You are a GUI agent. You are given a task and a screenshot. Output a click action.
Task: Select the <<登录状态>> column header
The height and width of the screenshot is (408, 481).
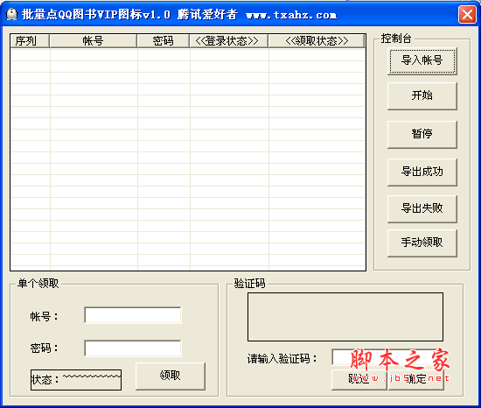pos(228,41)
